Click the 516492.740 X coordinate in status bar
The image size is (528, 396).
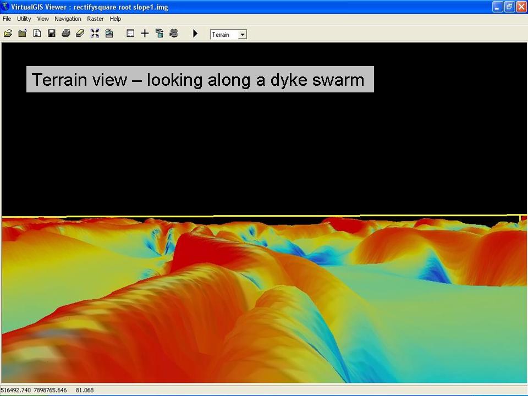pos(15,390)
